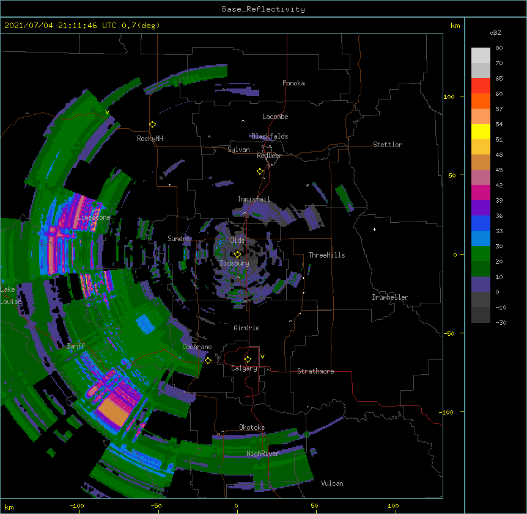Click the Vulcan label
This screenshot has height=514, width=527.
332,483
